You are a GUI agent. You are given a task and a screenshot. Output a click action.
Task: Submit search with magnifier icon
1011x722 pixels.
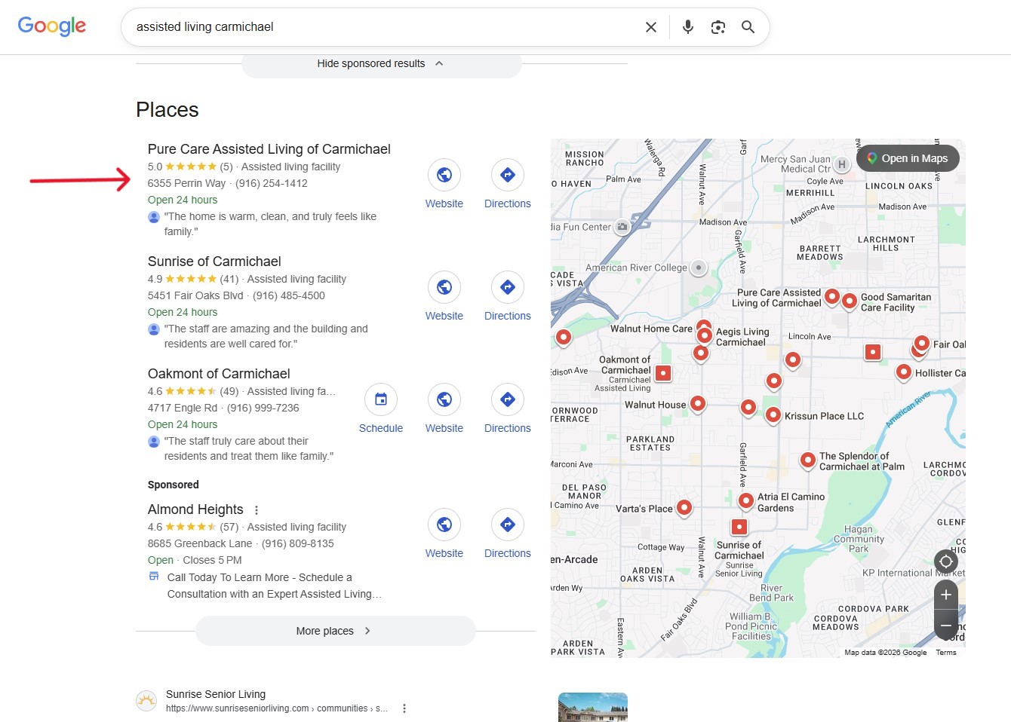pyautogui.click(x=748, y=27)
